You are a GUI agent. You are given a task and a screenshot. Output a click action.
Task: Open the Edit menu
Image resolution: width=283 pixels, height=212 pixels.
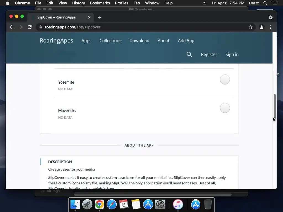tap(50, 3)
